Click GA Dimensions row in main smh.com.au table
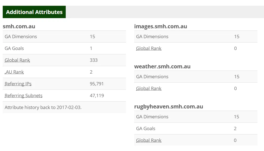Viewport: 264px width, 151px height. [x=21, y=37]
